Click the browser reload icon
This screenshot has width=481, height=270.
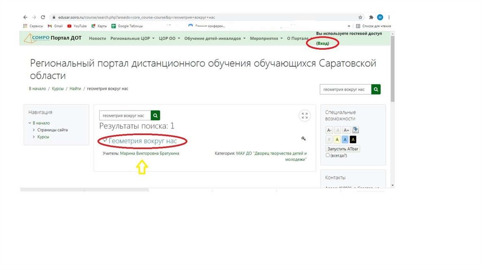[43, 17]
